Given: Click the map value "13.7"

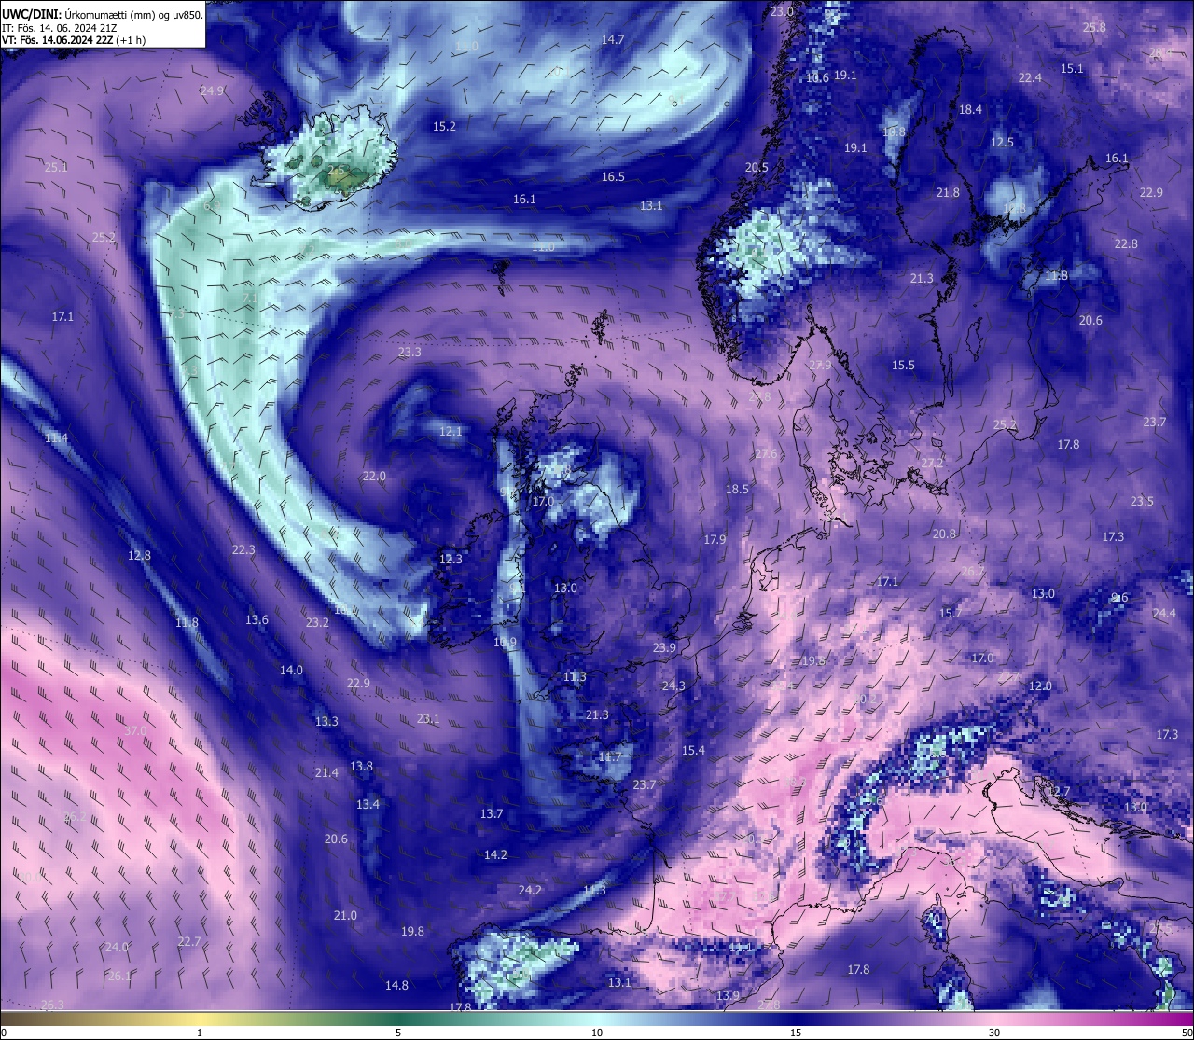Looking at the screenshot, I should coord(492,813).
